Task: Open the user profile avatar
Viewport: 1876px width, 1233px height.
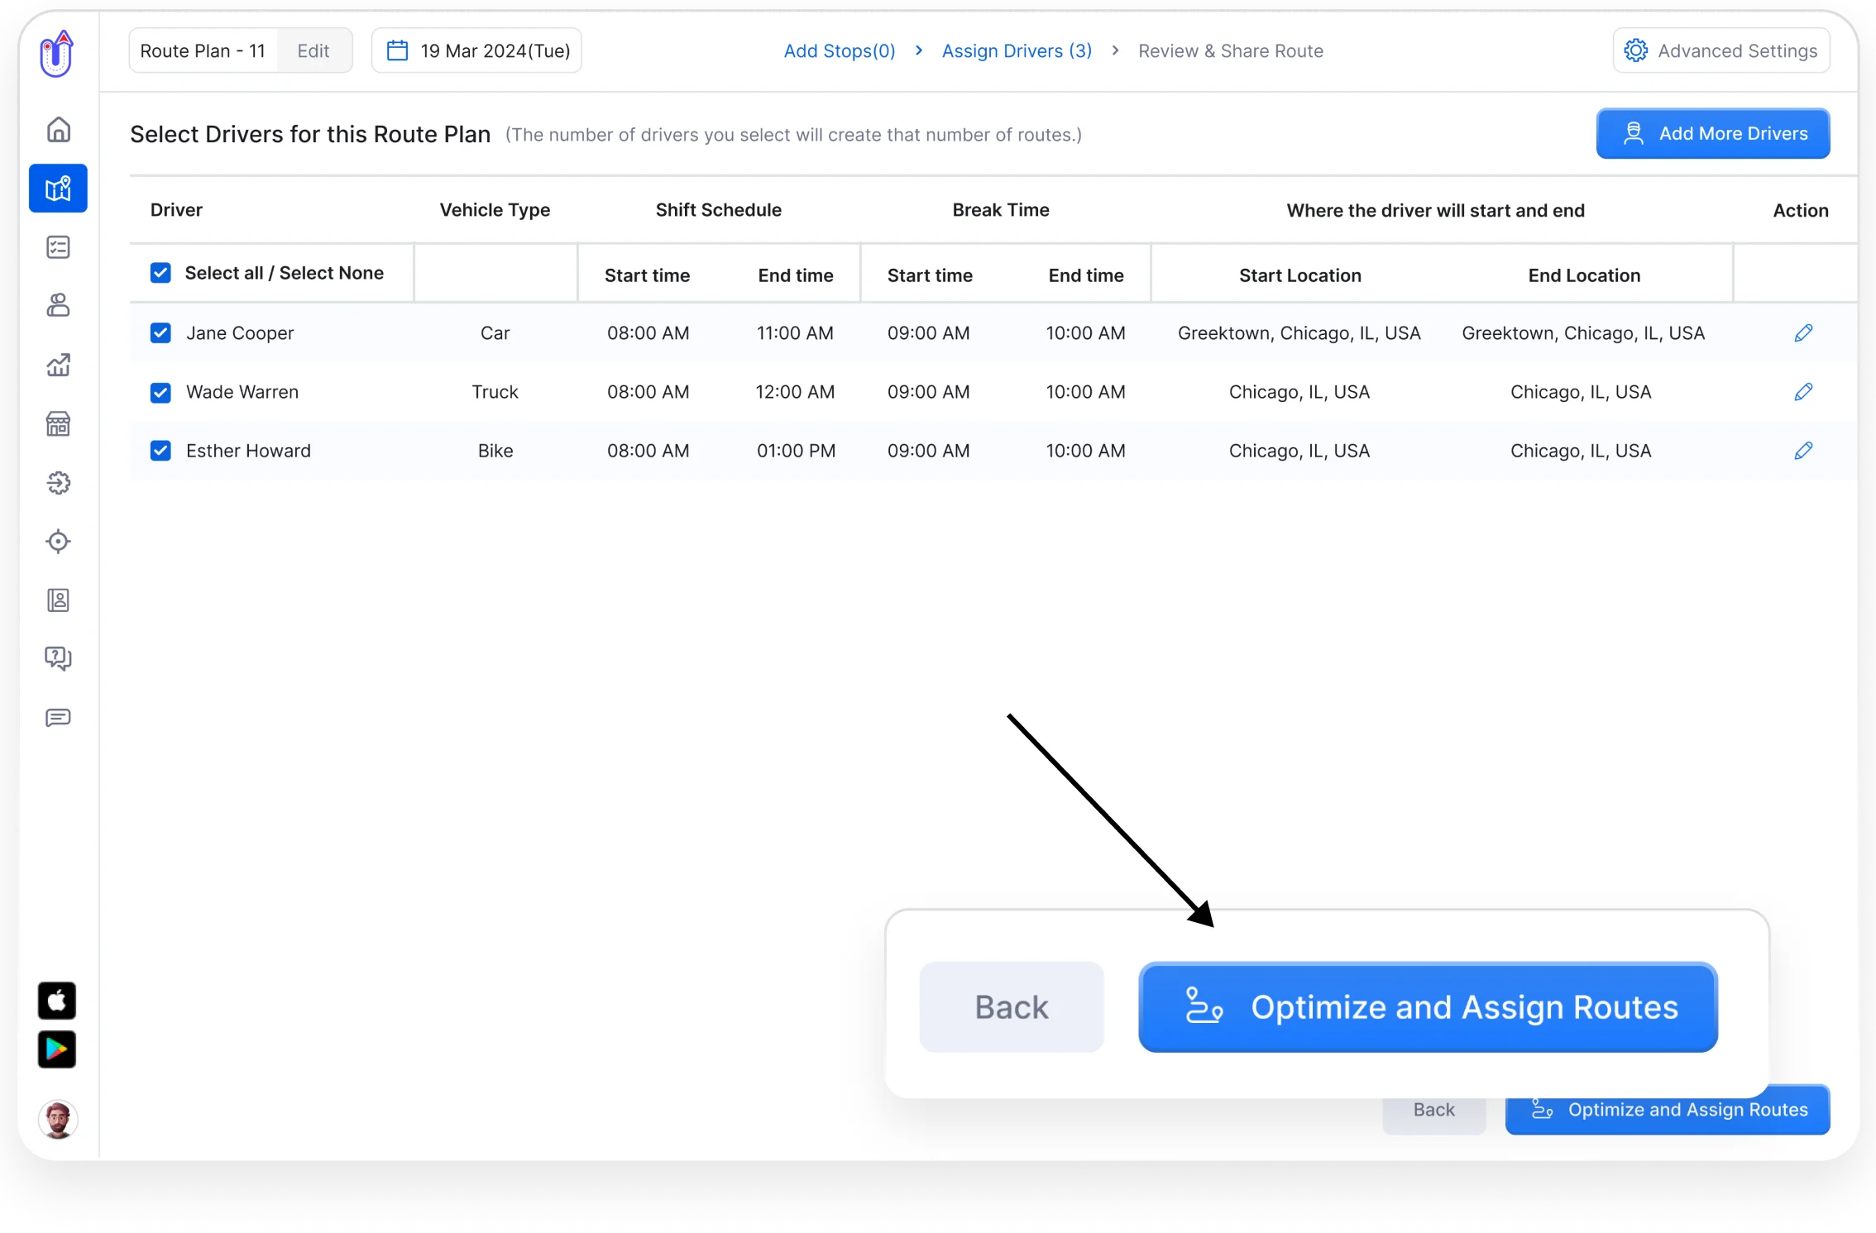Action: tap(57, 1120)
